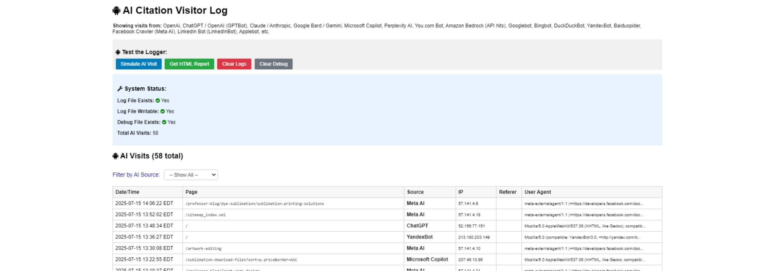Click the sublimation-printing-solutions page path
The width and height of the screenshot is (774, 271).
coord(255,204)
